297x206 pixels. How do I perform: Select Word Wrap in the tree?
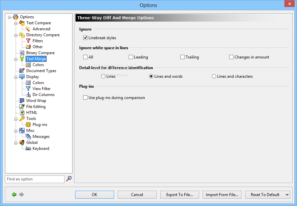(x=36, y=101)
